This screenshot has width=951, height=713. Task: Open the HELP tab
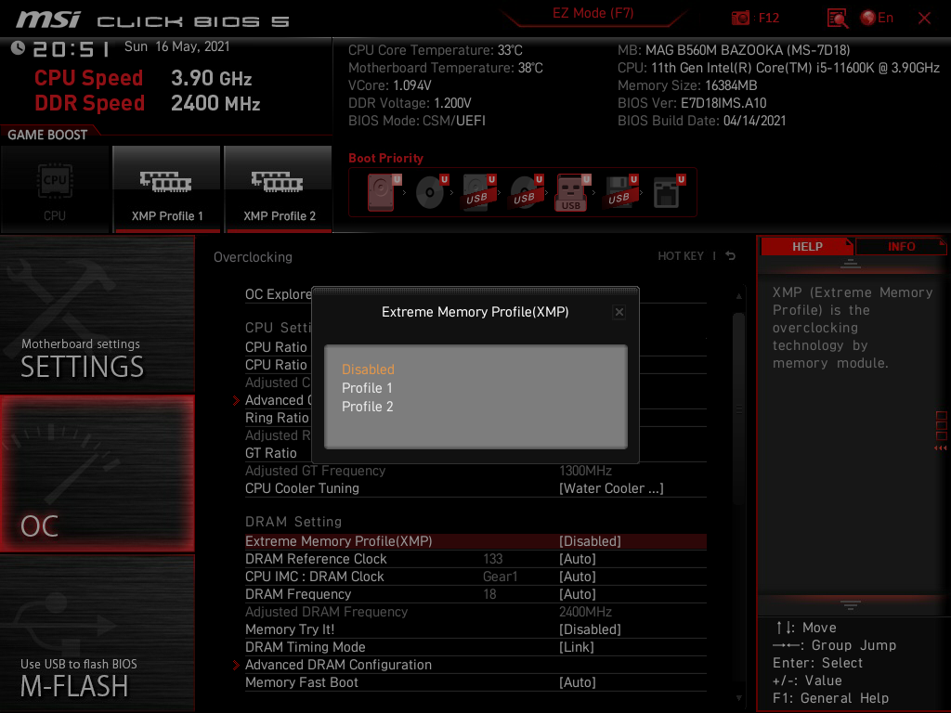807,247
